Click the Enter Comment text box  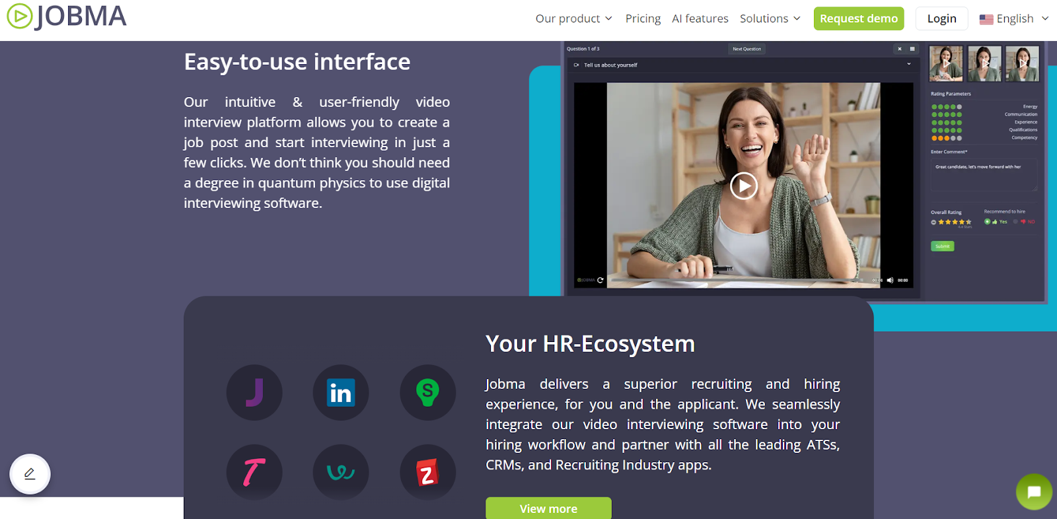(984, 175)
